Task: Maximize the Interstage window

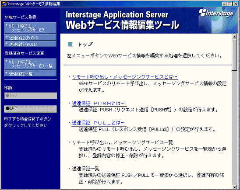Action: (x=230, y=4)
